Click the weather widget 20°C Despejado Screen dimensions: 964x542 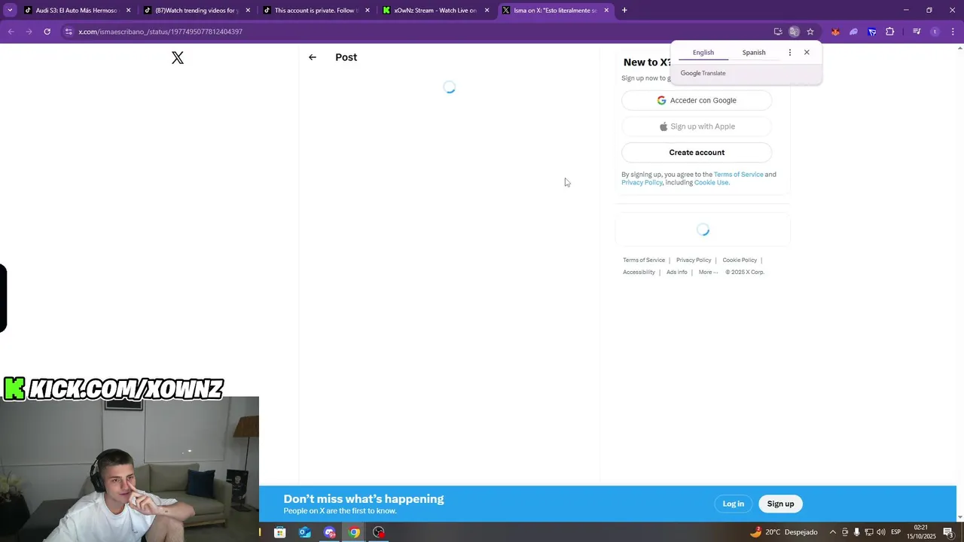click(x=783, y=532)
